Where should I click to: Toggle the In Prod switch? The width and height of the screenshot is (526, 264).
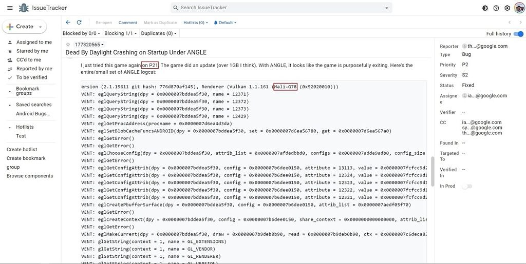(466, 187)
